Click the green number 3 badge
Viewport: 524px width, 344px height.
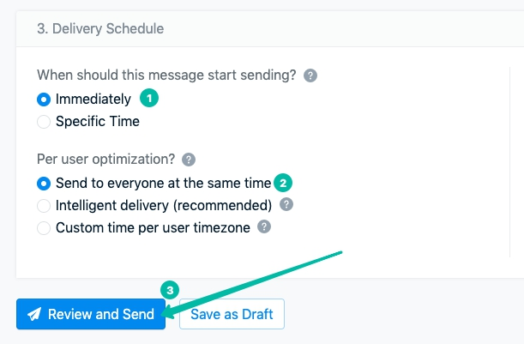tap(170, 291)
